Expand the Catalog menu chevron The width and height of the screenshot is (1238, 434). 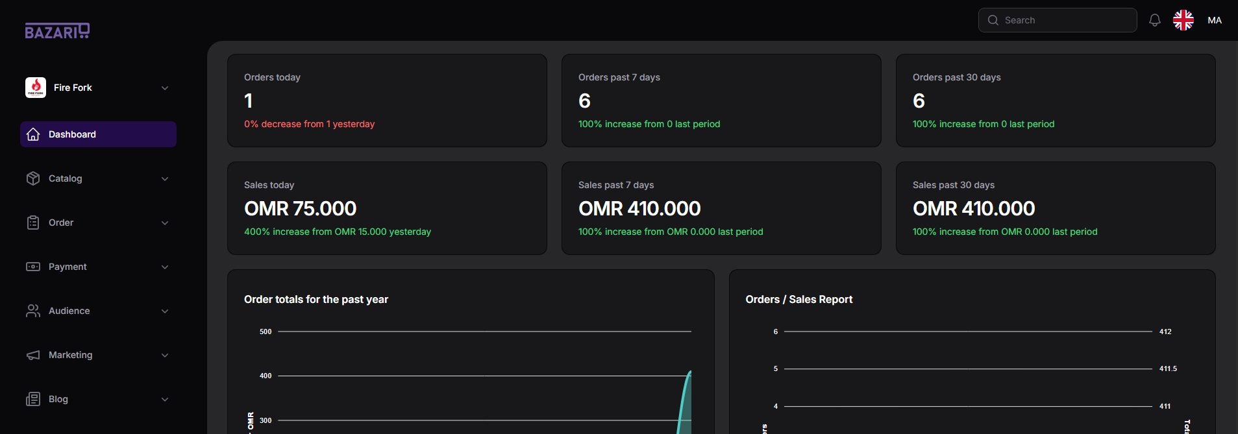tap(165, 178)
